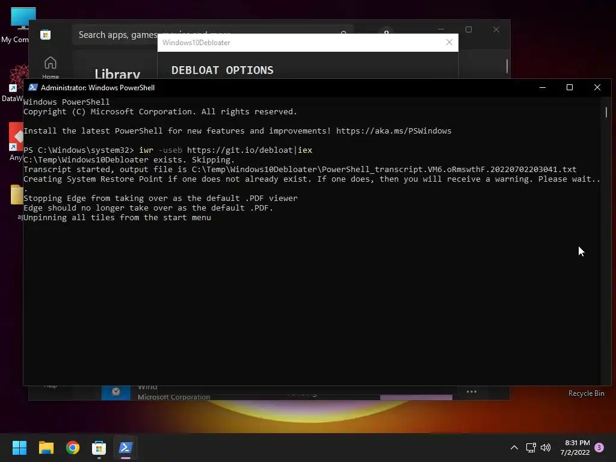The height and width of the screenshot is (462, 616).
Task: Open the notification center badge showing 3
Action: 599,448
